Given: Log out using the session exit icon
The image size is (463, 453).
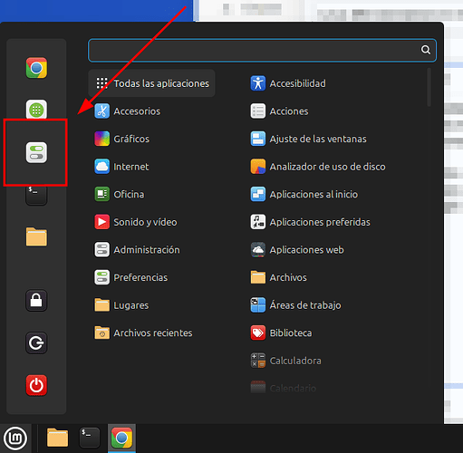Looking at the screenshot, I should click(36, 342).
